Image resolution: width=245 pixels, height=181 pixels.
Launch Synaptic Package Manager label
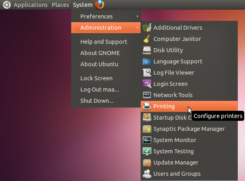tap(189, 129)
